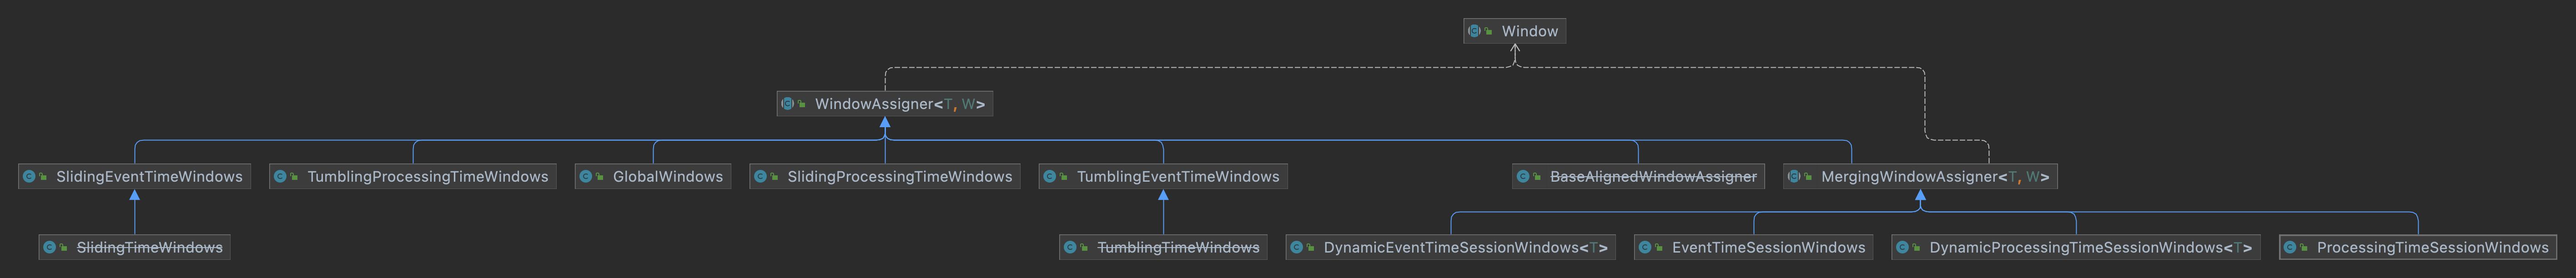Screen dimensions: 2576x278
Task: Select the WindowAssigner<T, W> node
Action: [x=885, y=104]
